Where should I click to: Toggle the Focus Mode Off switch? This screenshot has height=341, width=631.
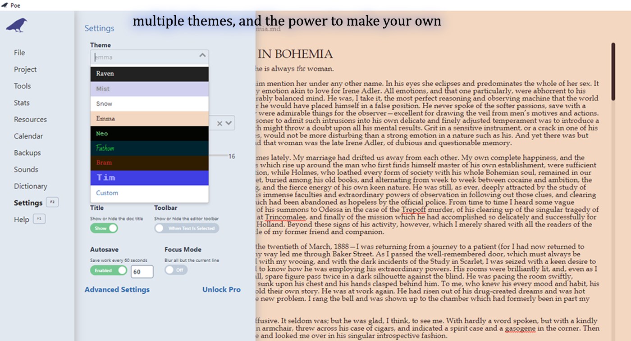tap(176, 270)
